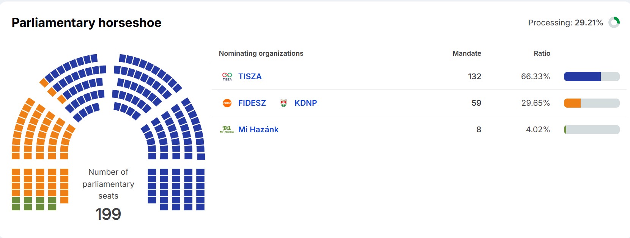Open the TISZA party link
Screen dimensions: 630x238
click(x=250, y=77)
